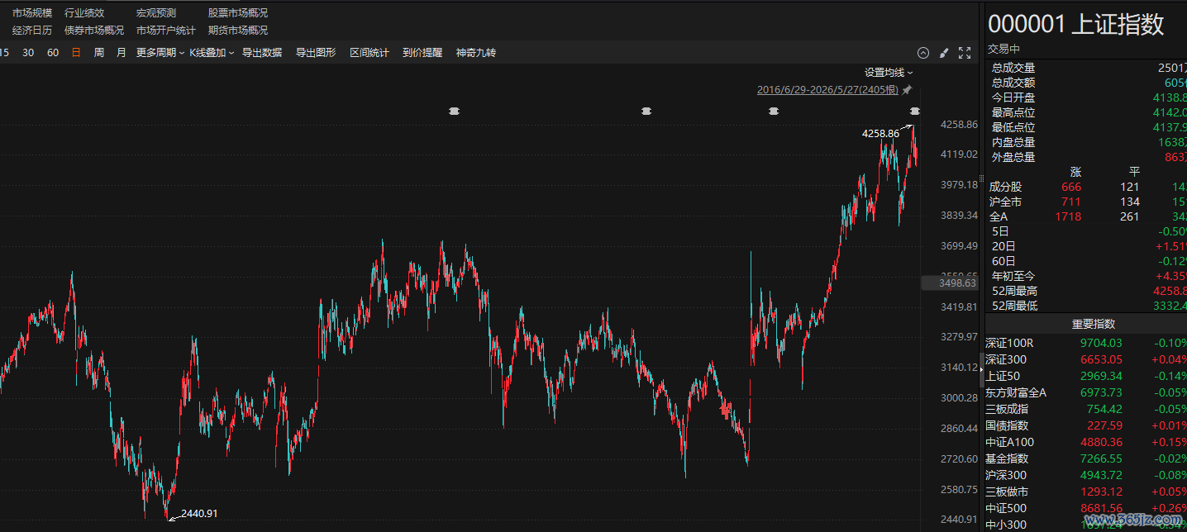Open the 市场开户统计 menu item
The height and width of the screenshot is (532, 1187).
(166, 31)
